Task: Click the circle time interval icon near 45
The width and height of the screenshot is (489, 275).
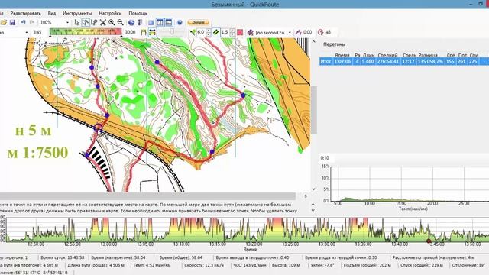Action: 321,32
